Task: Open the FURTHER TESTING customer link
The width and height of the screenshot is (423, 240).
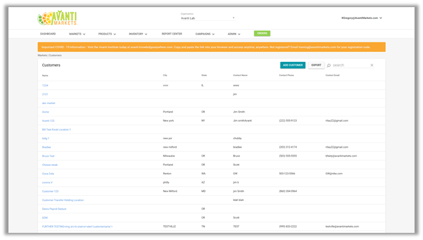Action: 77,226
